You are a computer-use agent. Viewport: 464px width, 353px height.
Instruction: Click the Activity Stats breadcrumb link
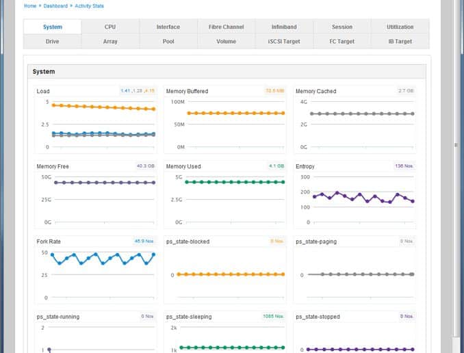(x=89, y=6)
